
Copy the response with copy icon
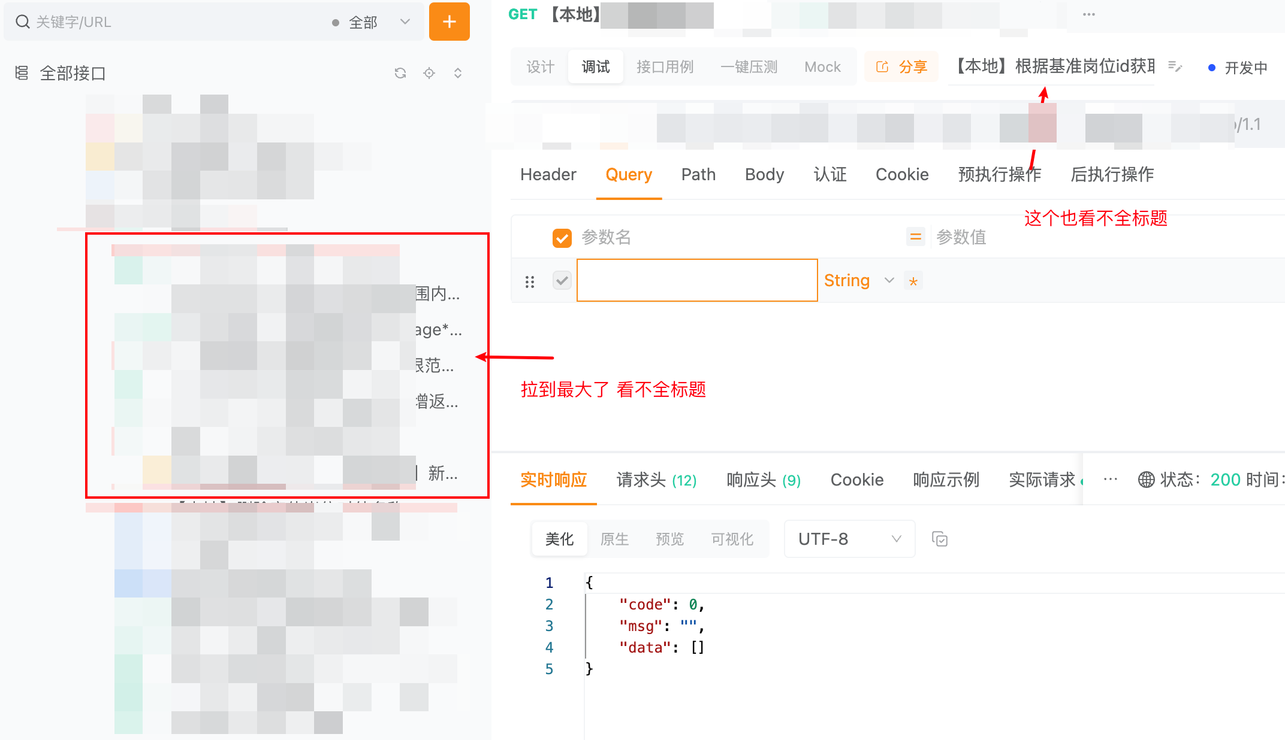click(x=939, y=539)
